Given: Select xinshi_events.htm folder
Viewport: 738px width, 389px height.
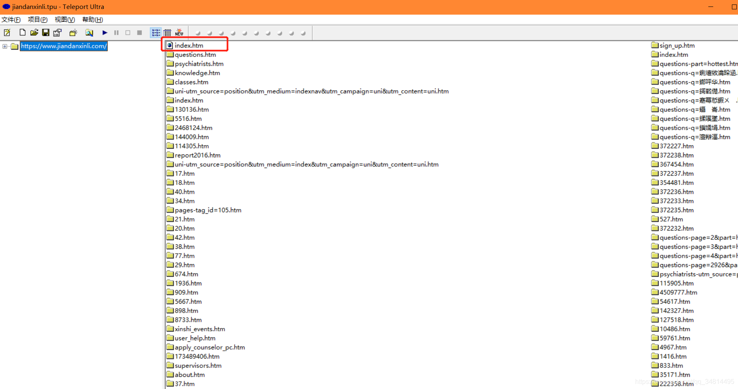Looking at the screenshot, I should [200, 329].
